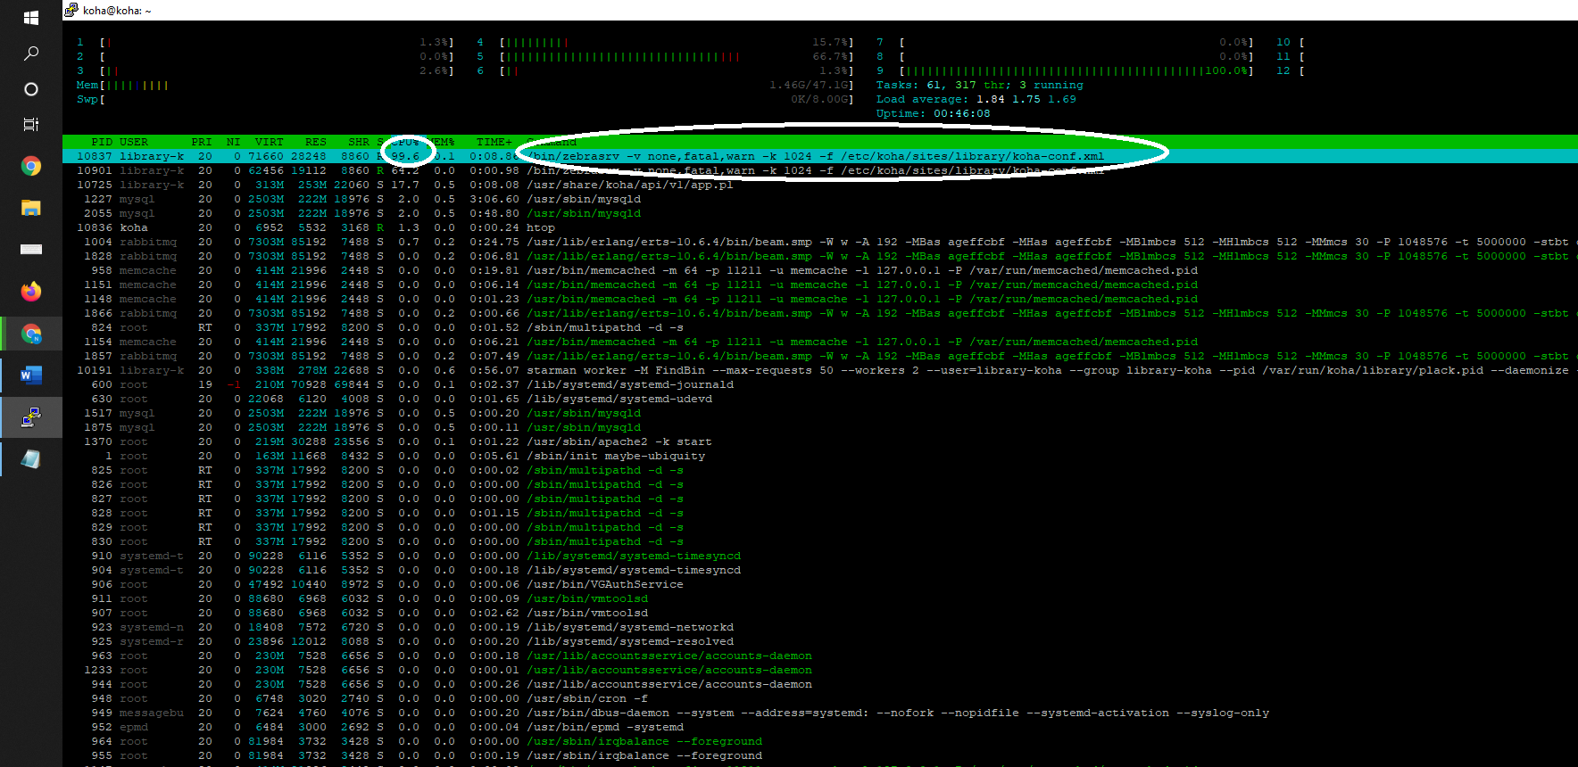Viewport: 1578px width, 767px height.
Task: Open Cortana circle icon in taskbar
Action: [30, 89]
